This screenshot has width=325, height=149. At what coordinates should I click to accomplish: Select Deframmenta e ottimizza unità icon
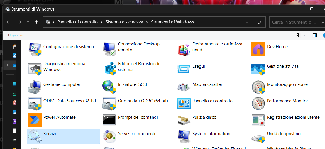click(x=184, y=49)
